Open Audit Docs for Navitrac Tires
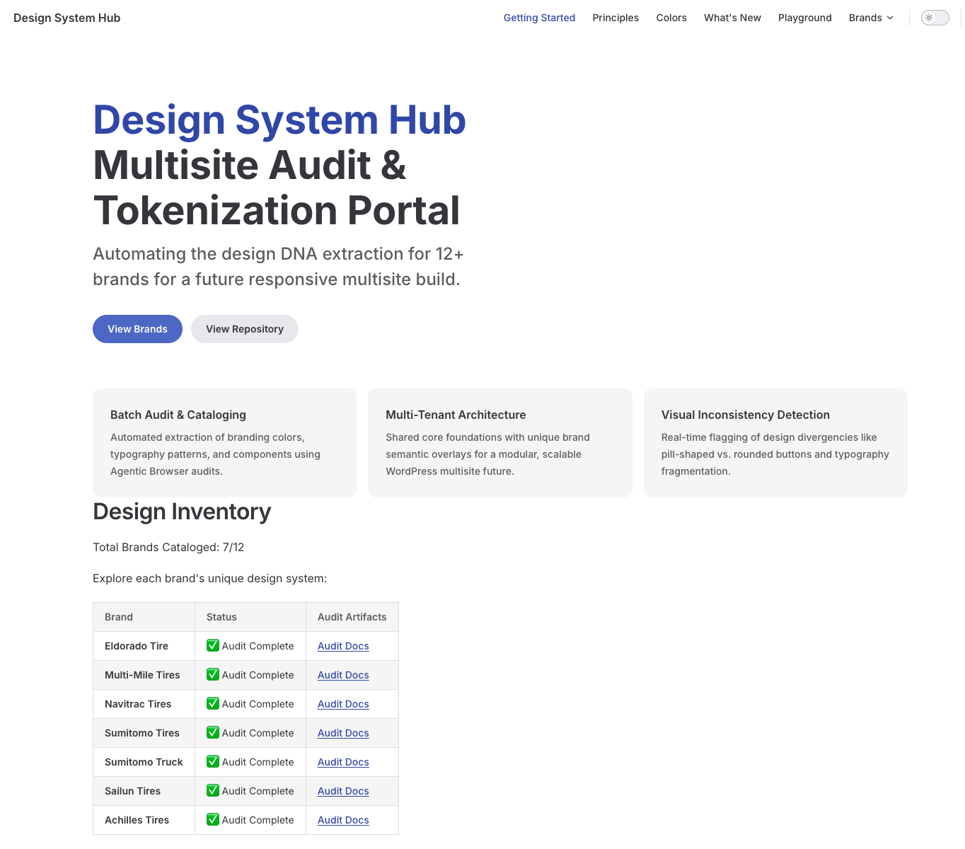Viewport: 965px width, 849px height. pos(343,704)
